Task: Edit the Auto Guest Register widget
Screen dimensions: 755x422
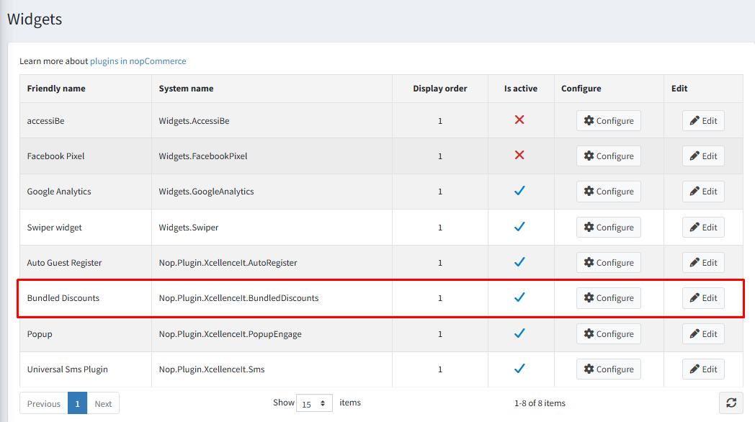Action: [x=703, y=263]
